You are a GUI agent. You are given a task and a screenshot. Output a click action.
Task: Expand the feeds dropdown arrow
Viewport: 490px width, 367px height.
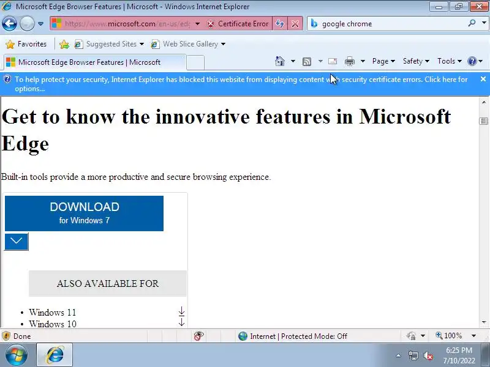tap(320, 61)
